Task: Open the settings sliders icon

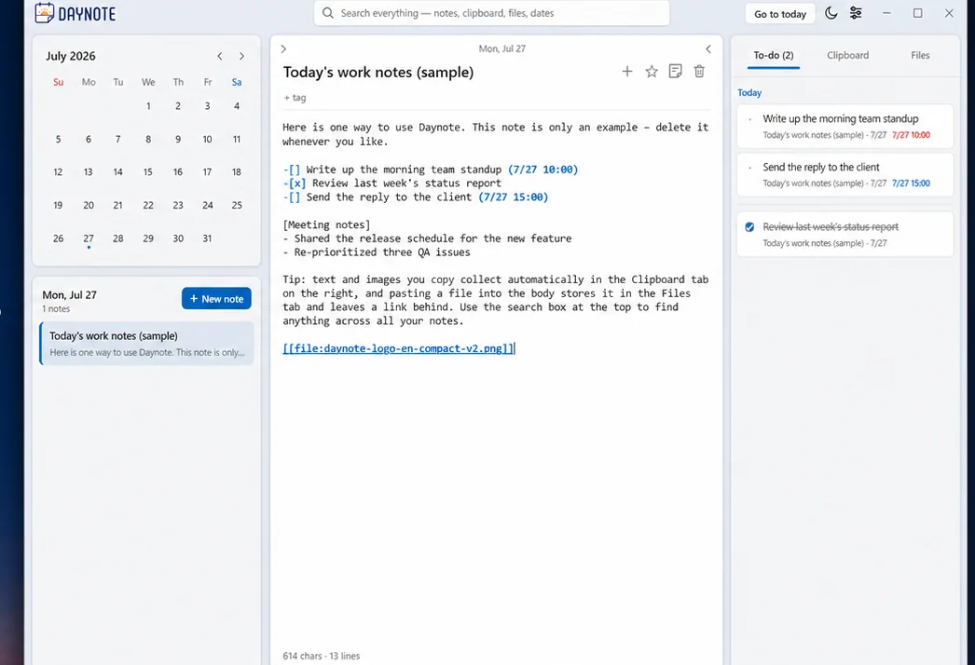Action: tap(856, 13)
